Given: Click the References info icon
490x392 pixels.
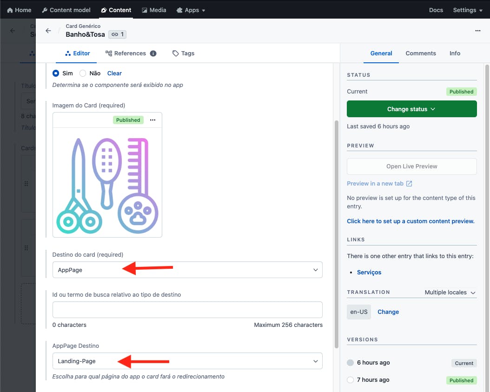Looking at the screenshot, I should pyautogui.click(x=153, y=53).
